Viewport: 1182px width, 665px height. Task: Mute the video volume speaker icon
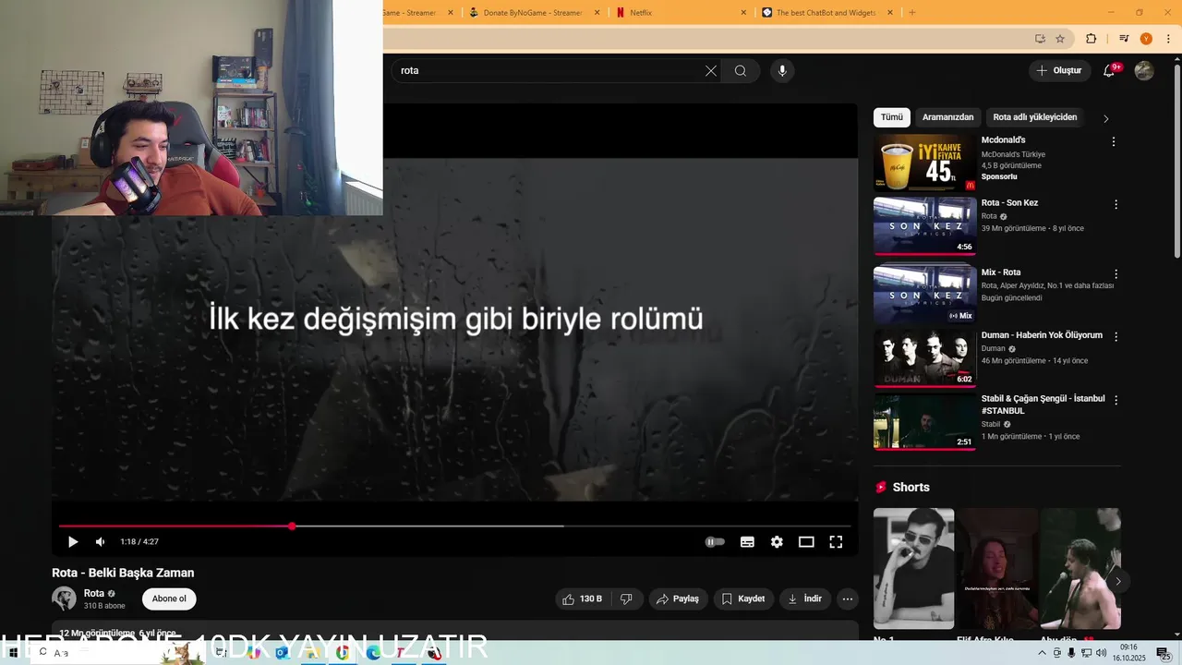point(100,542)
